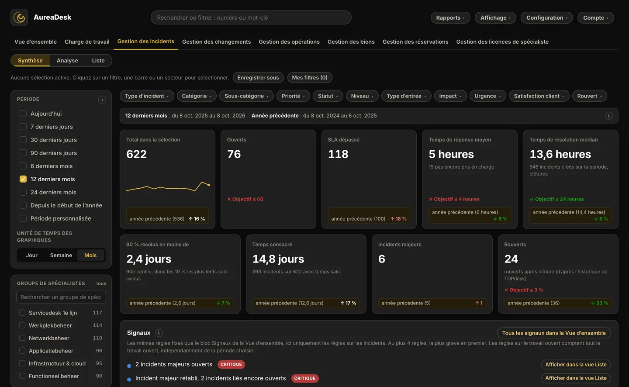Screen dimensions: 629x387
Task: Click the Enregistrer sous button
Action: coord(258,78)
